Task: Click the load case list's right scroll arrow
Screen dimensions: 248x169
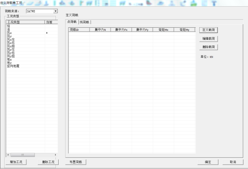Action: 56,155
